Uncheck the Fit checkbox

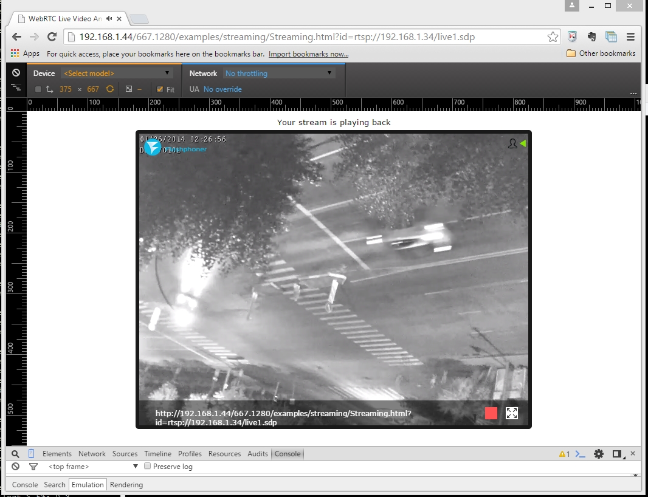click(160, 89)
